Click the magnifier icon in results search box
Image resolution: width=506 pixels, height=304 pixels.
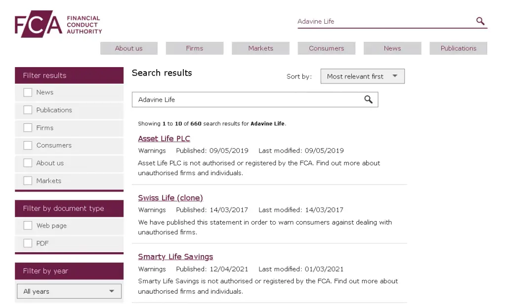point(368,100)
